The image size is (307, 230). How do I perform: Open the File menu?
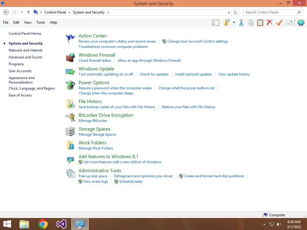[6, 22]
